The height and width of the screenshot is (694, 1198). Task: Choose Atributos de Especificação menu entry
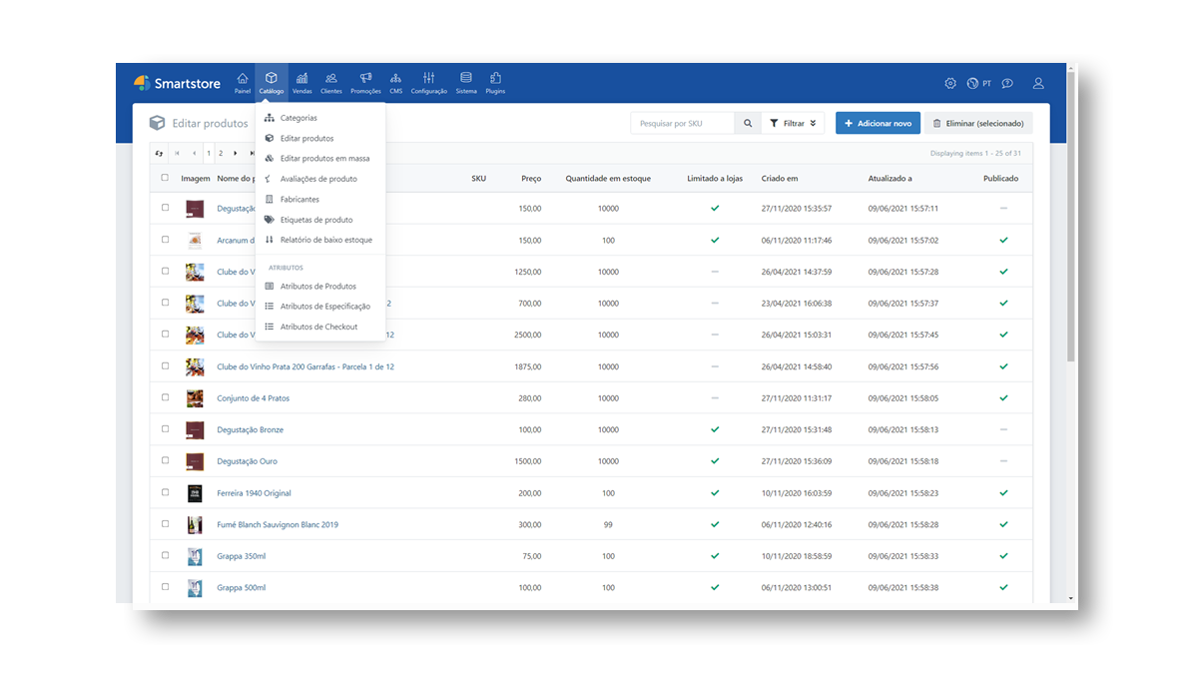[x=324, y=307]
